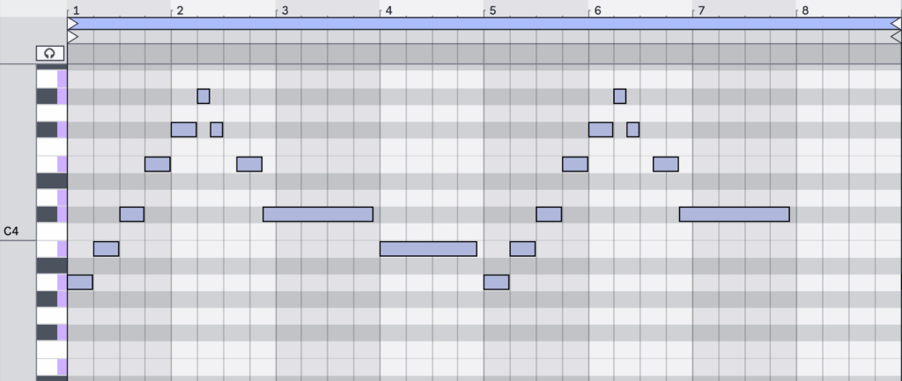Select the first note at bar 1

79,282
